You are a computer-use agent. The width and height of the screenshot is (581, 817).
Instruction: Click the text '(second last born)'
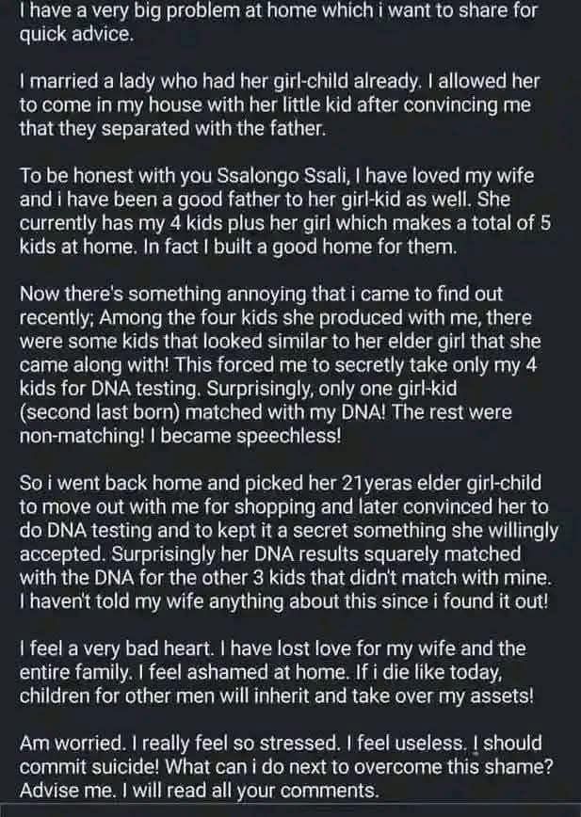(x=100, y=412)
